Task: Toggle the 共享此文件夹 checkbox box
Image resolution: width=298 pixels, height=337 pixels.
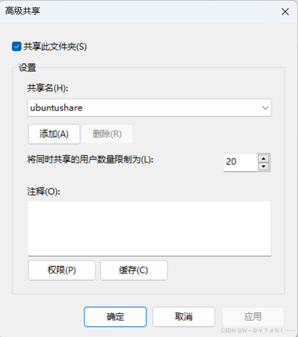Action: (16, 47)
